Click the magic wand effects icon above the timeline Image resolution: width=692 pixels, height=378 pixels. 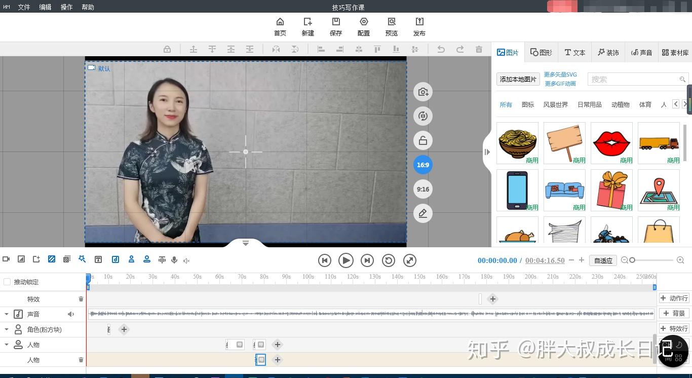82,259
